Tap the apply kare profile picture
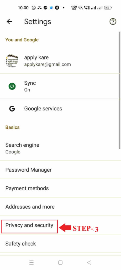The width and height of the screenshot is (121, 270). [x=12, y=61]
